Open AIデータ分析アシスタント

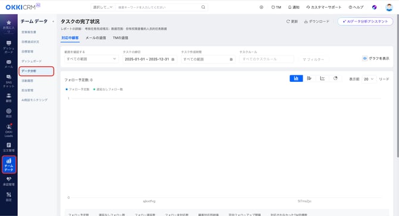point(365,21)
